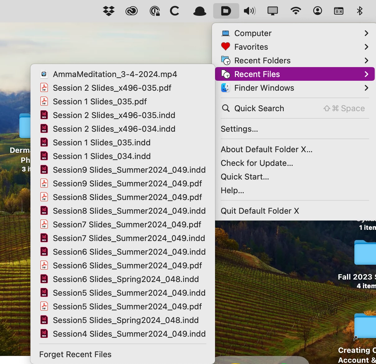The height and width of the screenshot is (364, 376).
Task: Open Session7 Slides_Summer2024_049.pdf
Action: point(123,225)
